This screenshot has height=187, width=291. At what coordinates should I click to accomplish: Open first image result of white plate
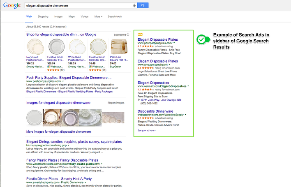[x=35, y=118]
